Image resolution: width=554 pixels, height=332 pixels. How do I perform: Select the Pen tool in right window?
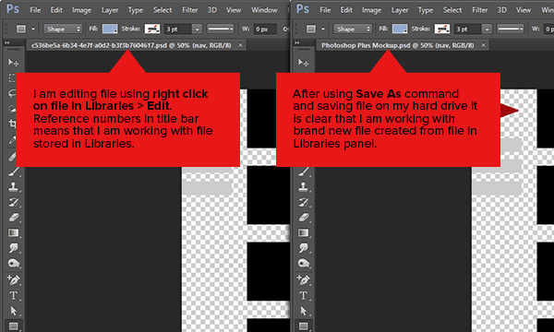(303, 279)
